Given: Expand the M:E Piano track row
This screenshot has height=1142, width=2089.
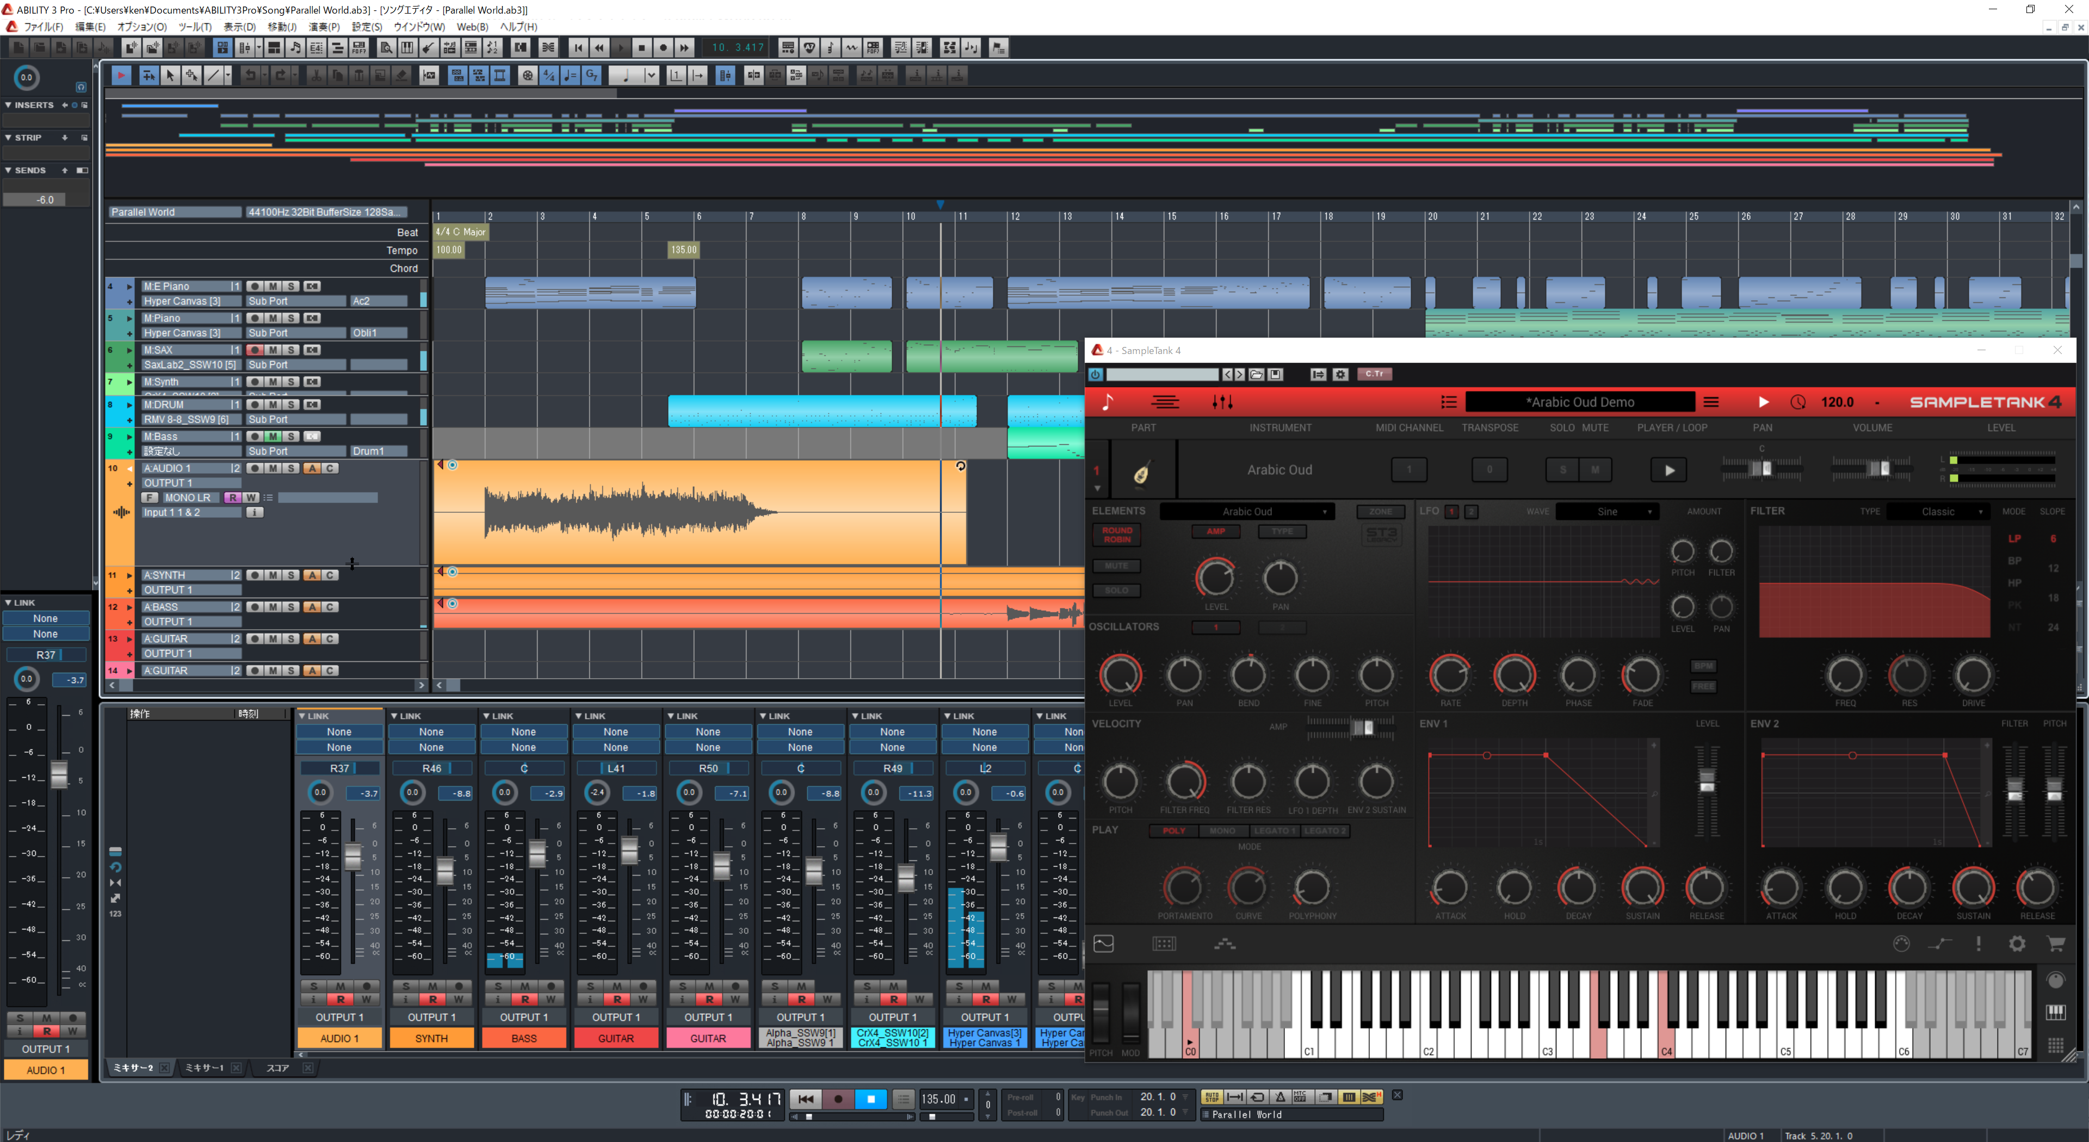Looking at the screenshot, I should (129, 287).
